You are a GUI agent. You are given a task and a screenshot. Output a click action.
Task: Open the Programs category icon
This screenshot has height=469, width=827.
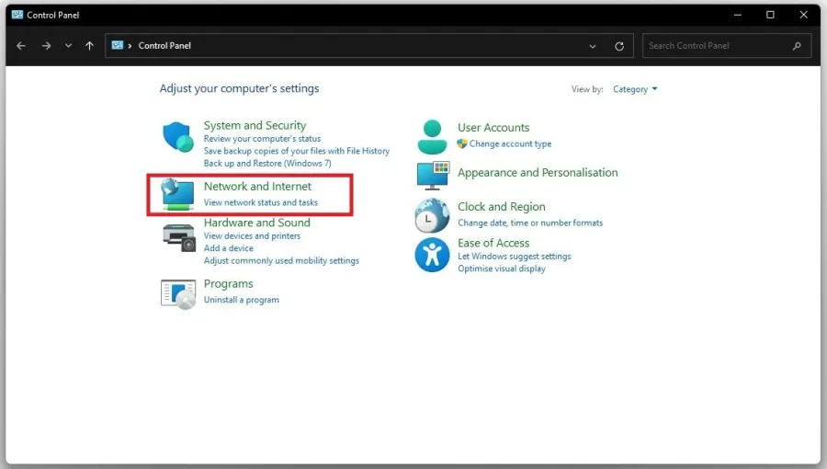click(178, 294)
